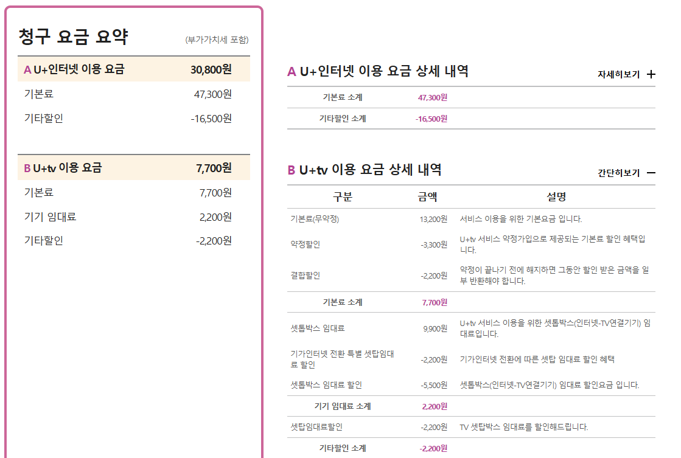Screen dimensions: 681x458
Task: Click 47,300원 in the billing summary panel
Action: tap(213, 94)
